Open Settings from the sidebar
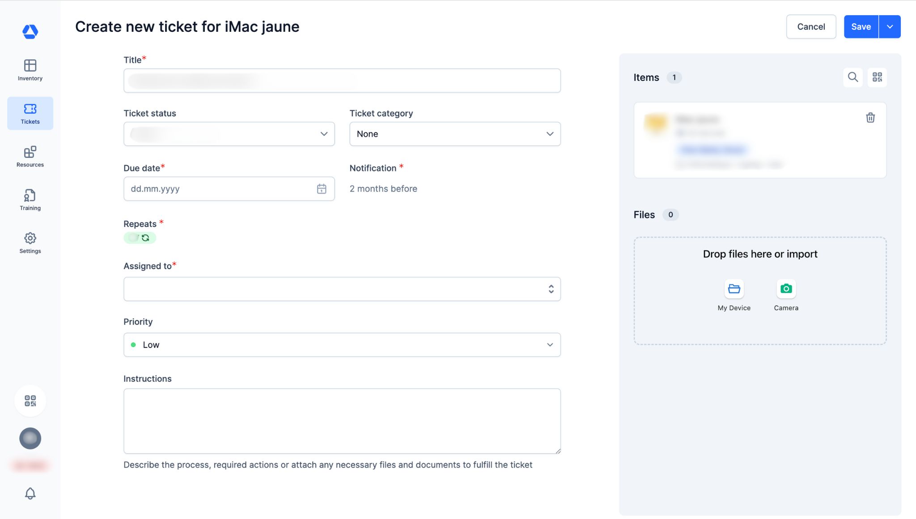The width and height of the screenshot is (916, 519). [x=30, y=243]
